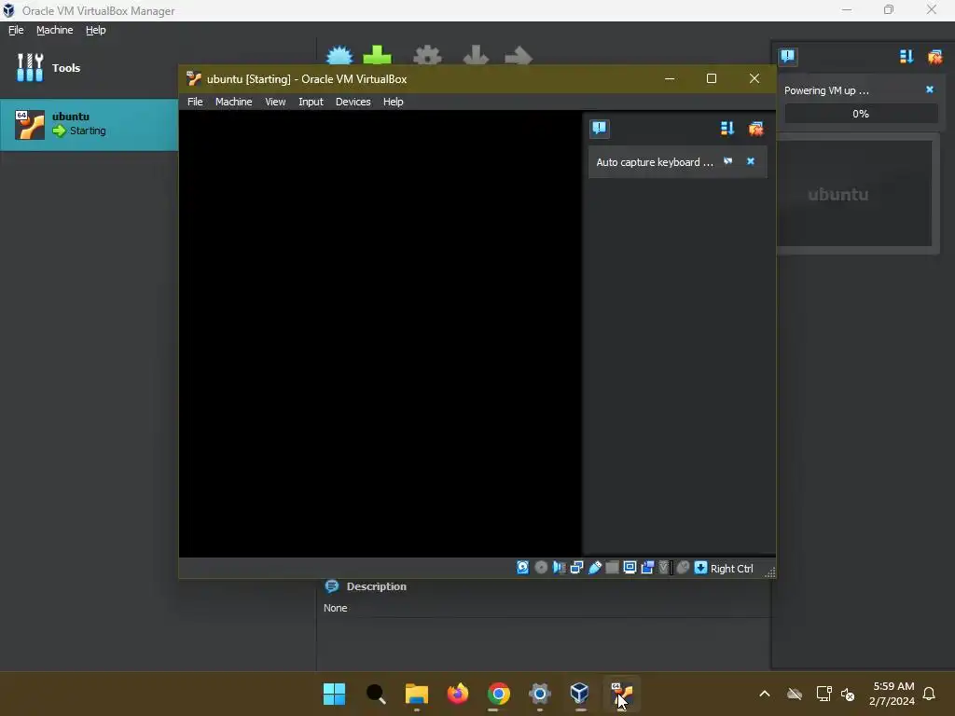Image resolution: width=955 pixels, height=716 pixels.
Task: Click the 0% progress bar
Action: click(x=861, y=113)
